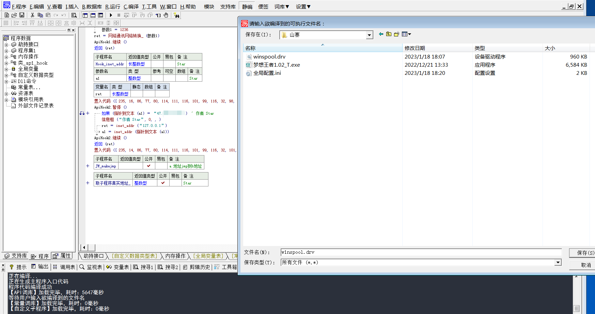
Task: Click the 取消 button in dialog
Action: coord(583,265)
